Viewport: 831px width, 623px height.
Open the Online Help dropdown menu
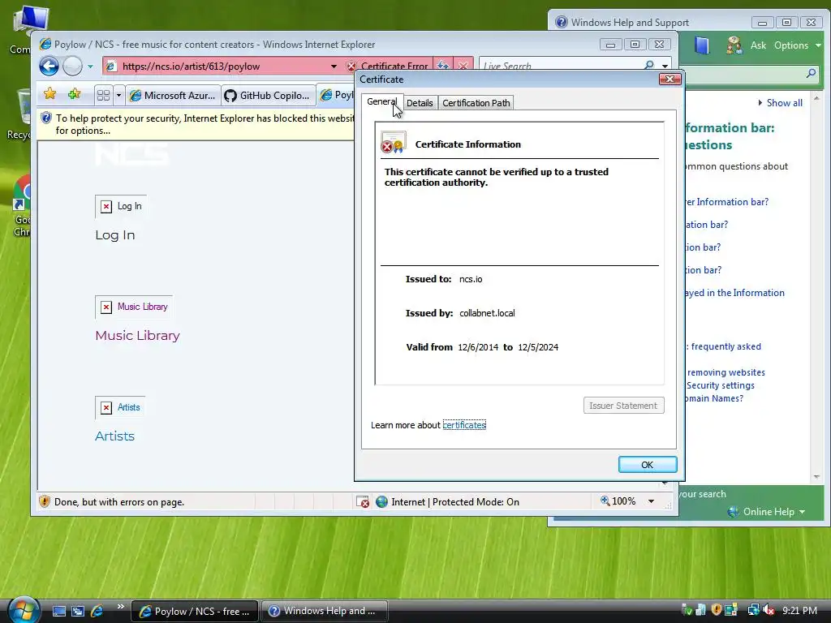[767, 512]
